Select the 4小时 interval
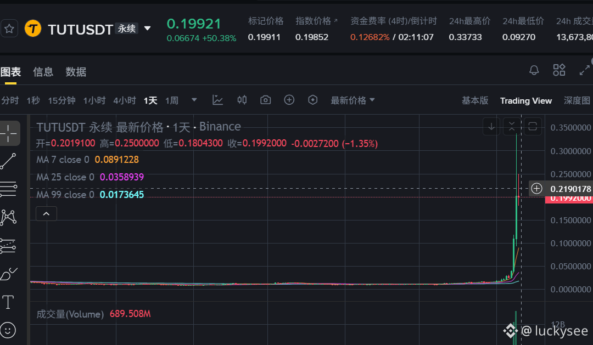Viewport: 593px width, 345px height. click(125, 100)
